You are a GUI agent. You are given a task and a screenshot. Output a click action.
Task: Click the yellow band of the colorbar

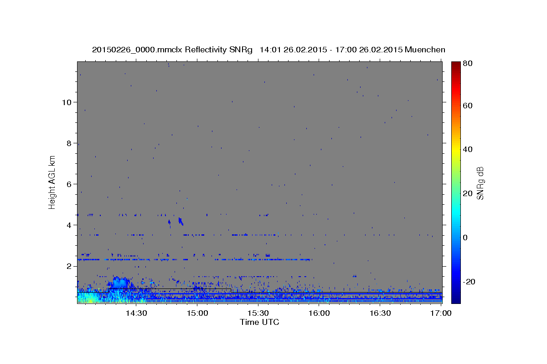456,149
